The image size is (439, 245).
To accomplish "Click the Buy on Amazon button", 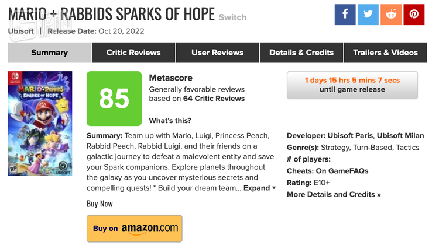I will pos(135,228).
